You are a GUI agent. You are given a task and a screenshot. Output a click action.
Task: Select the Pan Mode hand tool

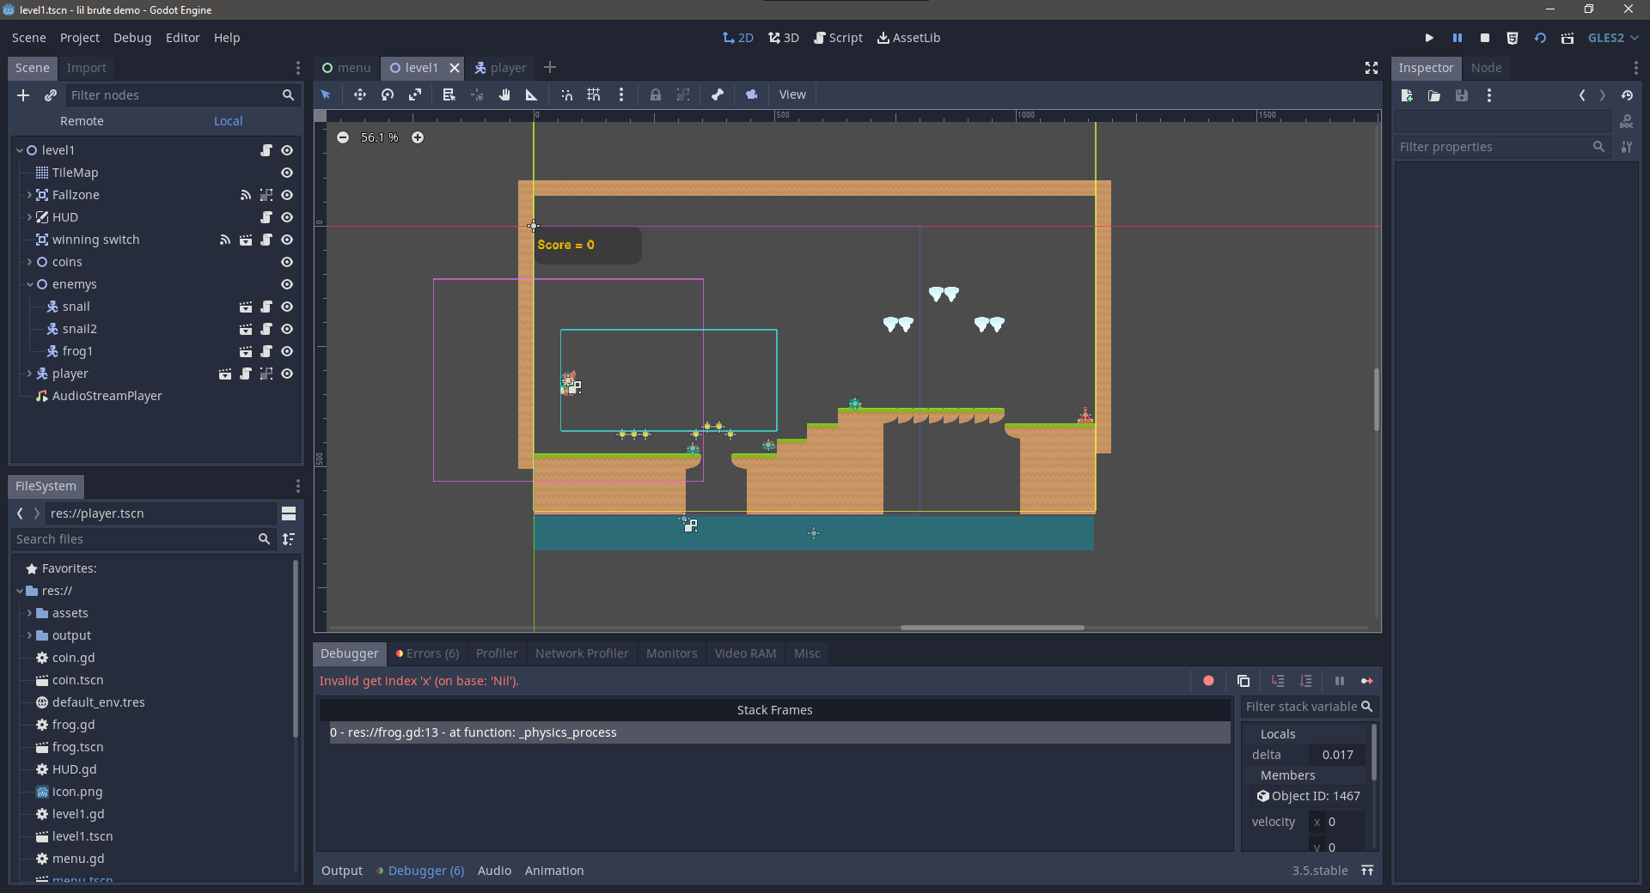(x=504, y=94)
